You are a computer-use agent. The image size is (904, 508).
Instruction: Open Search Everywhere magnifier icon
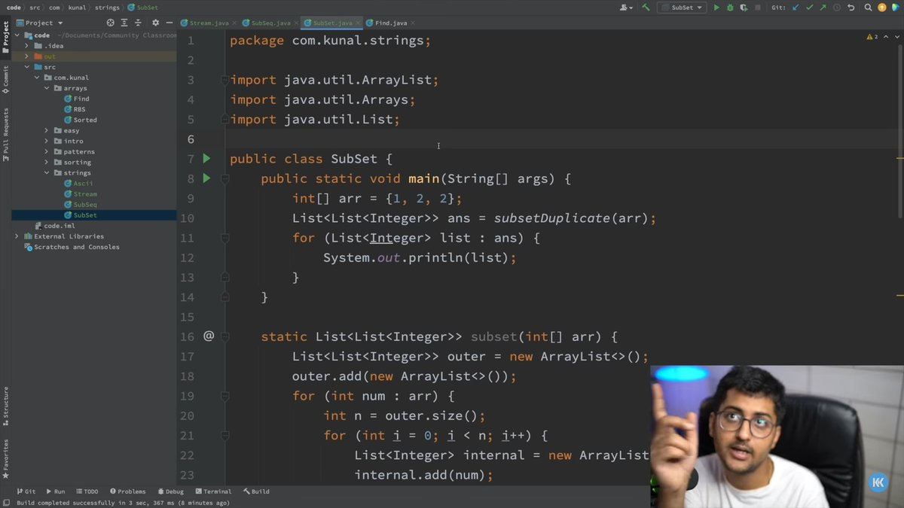click(868, 7)
